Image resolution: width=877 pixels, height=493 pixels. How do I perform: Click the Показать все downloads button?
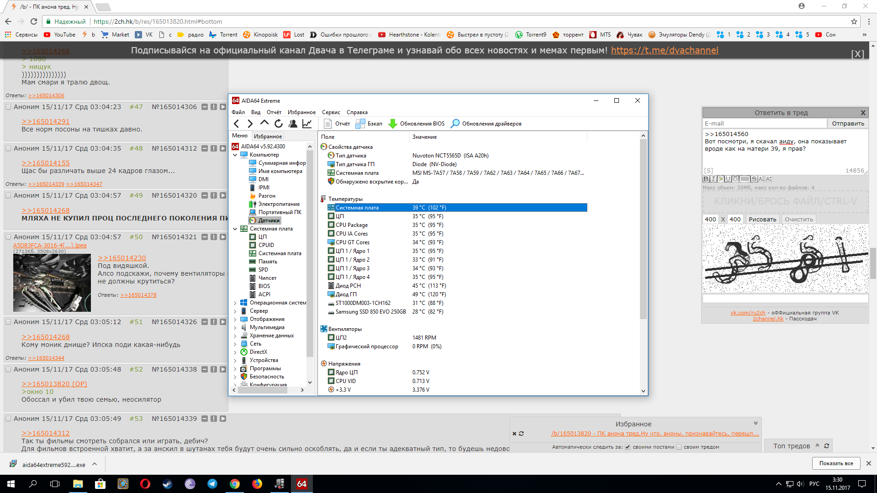(x=836, y=463)
